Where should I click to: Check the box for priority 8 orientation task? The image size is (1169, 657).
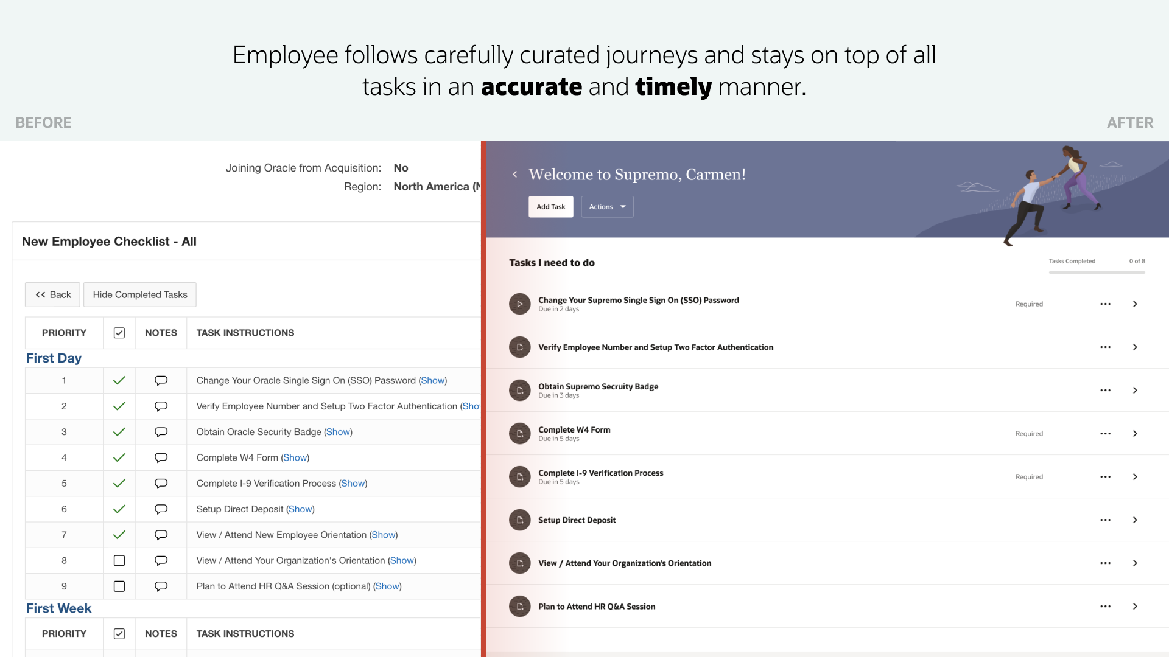pos(119,560)
